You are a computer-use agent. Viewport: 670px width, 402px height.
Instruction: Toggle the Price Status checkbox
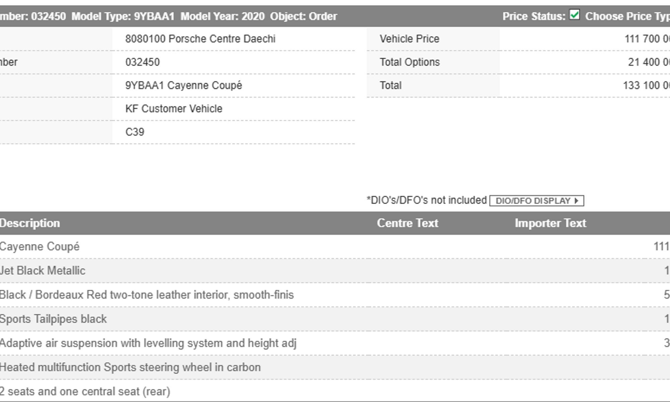[574, 15]
